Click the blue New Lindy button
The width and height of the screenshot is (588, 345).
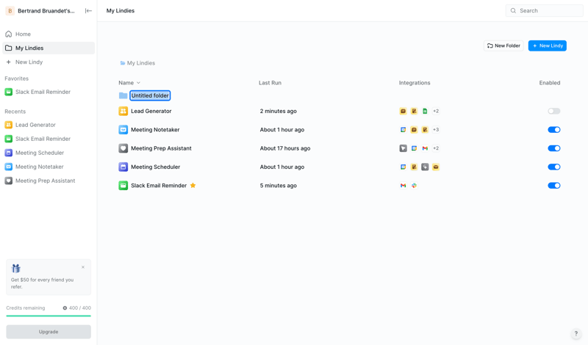click(x=548, y=46)
